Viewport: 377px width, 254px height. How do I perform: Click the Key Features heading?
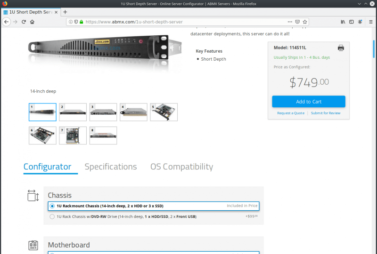(x=209, y=51)
